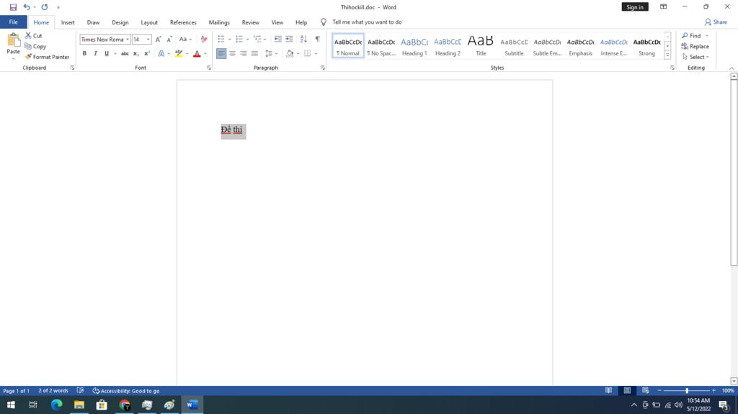Adjust the zoom slider handle
The height and width of the screenshot is (414, 738).
pos(687,390)
